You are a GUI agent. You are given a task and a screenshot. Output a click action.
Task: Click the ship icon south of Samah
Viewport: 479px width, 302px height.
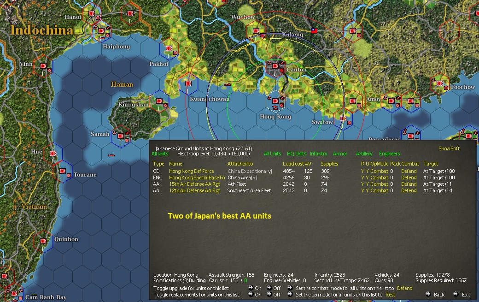[x=111, y=155]
